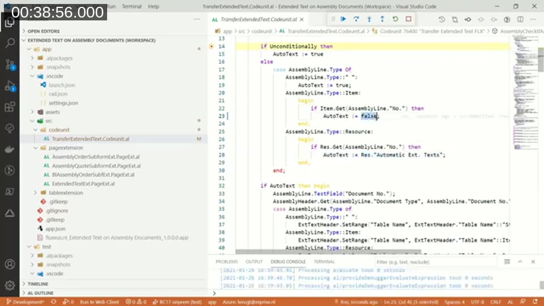The height and width of the screenshot is (306, 544).
Task: Change encoding via UTF-8 status item
Action: (x=477, y=302)
